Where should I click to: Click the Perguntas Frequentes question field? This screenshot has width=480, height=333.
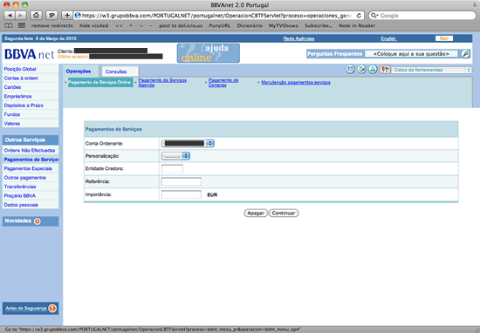(x=411, y=54)
